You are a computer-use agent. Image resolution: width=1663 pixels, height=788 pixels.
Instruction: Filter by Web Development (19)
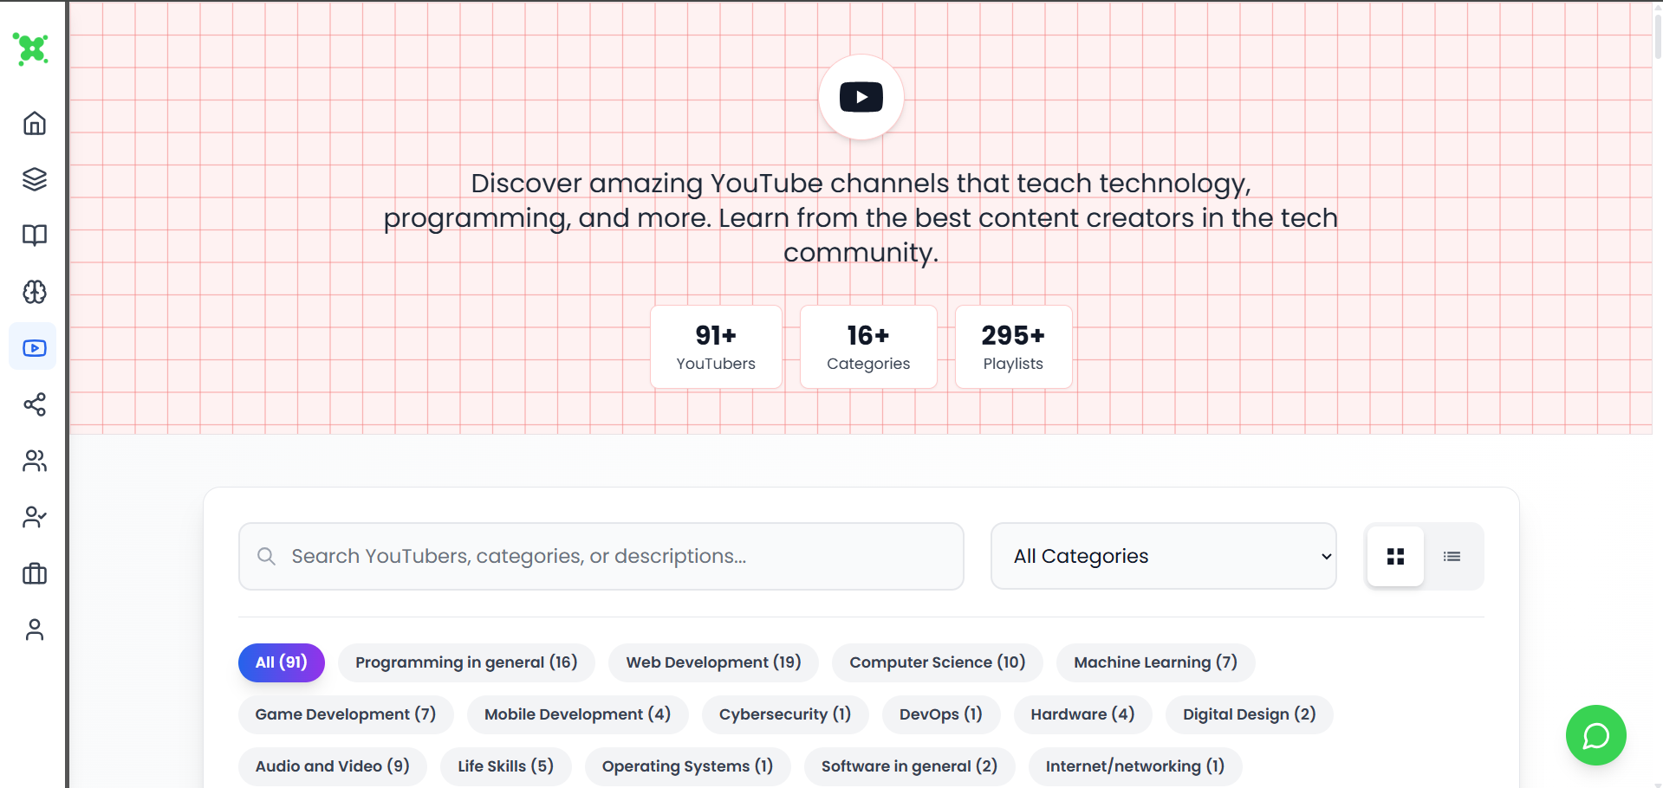click(713, 662)
